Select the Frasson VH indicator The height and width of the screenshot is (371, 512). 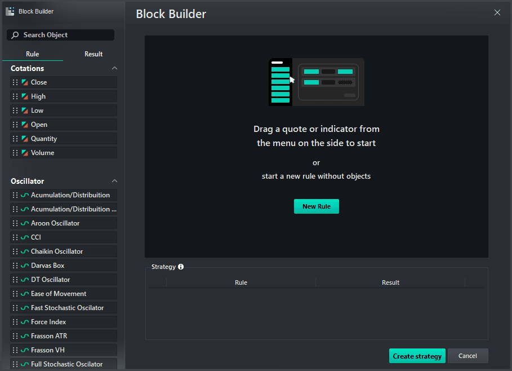pyautogui.click(x=64, y=350)
